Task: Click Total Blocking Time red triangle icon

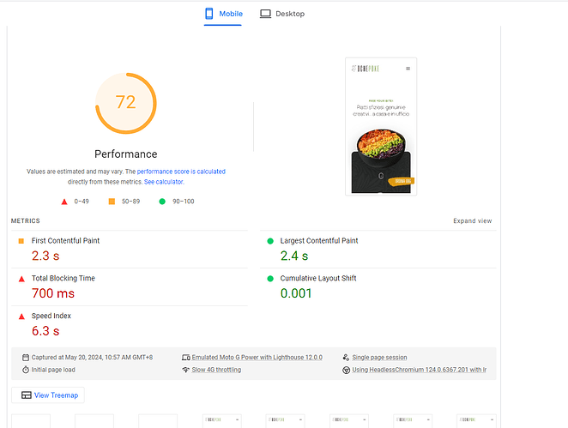Action: pyautogui.click(x=21, y=279)
